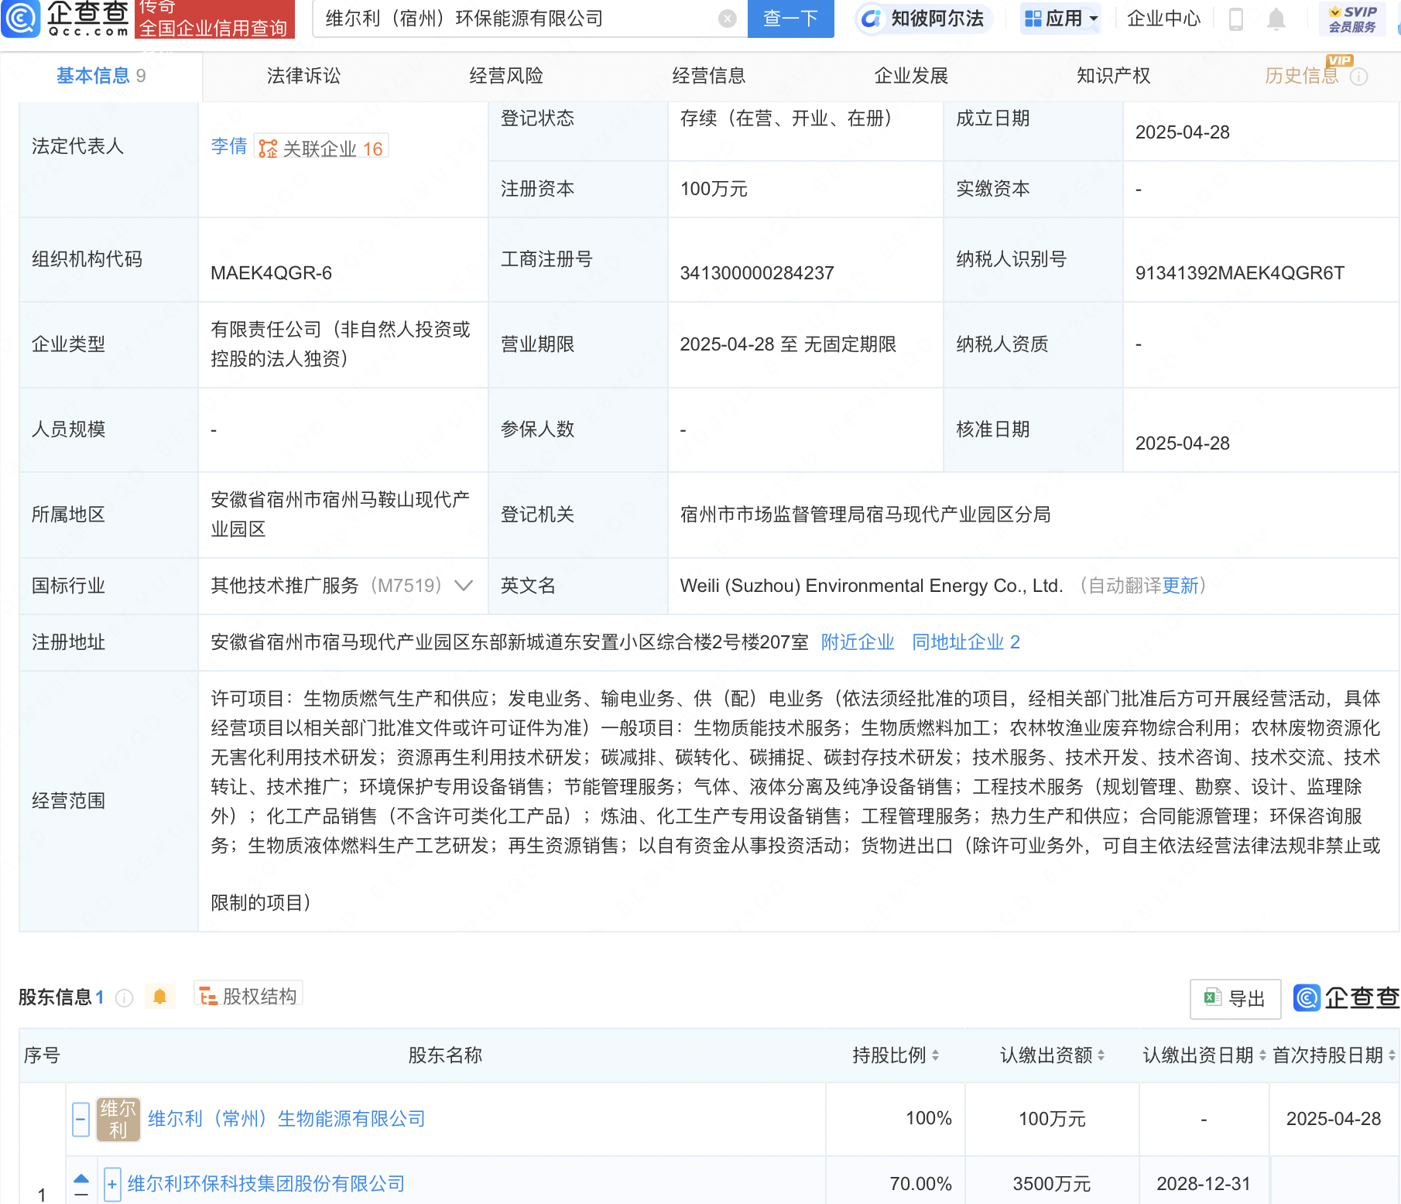Clear the search box with X icon
1401x1204 pixels.
[x=727, y=19]
